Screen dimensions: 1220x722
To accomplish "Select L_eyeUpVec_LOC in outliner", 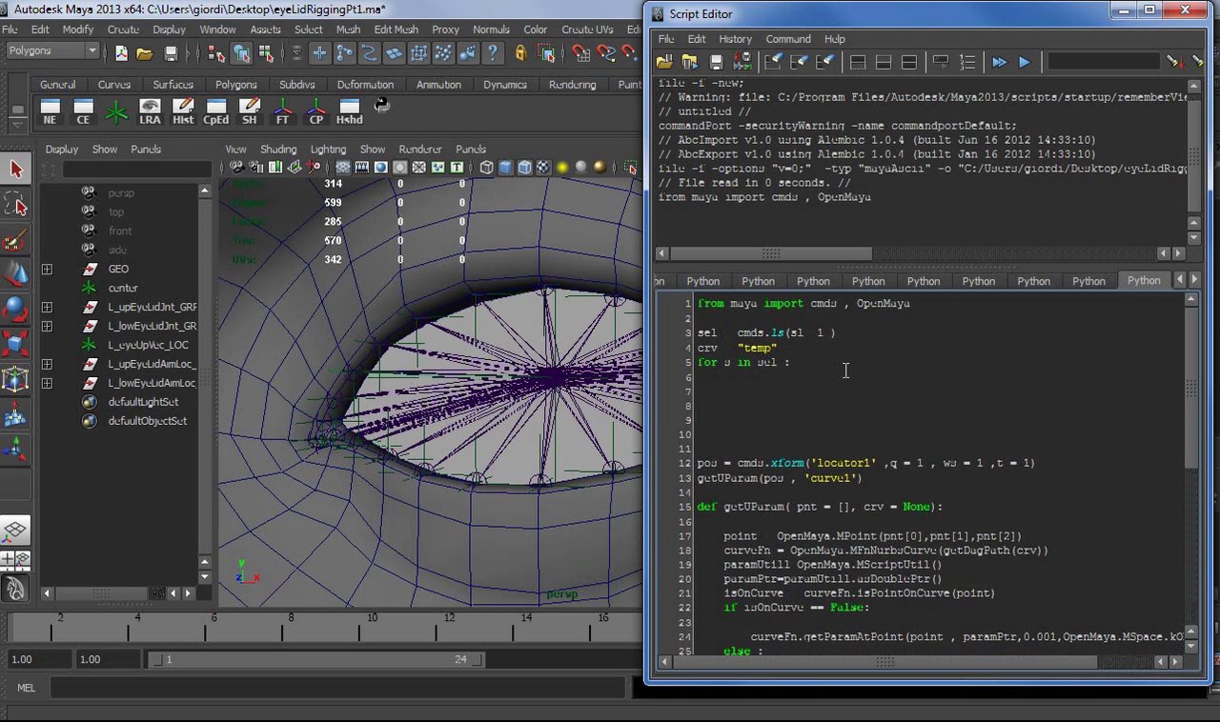I will pos(148,344).
